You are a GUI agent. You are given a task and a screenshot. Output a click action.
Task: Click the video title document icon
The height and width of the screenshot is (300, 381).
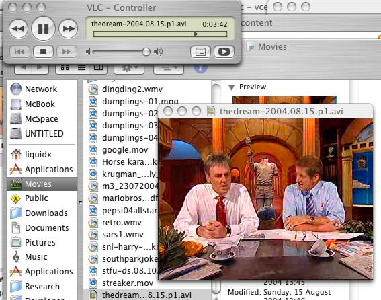pyautogui.click(x=211, y=111)
